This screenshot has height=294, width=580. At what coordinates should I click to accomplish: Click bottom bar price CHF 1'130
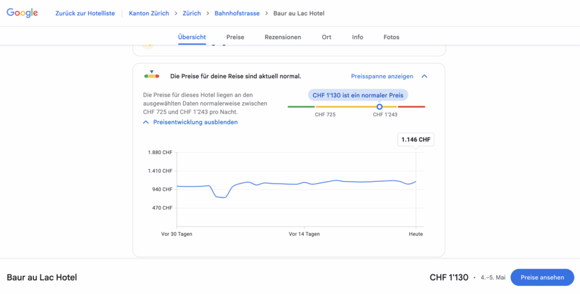point(449,278)
